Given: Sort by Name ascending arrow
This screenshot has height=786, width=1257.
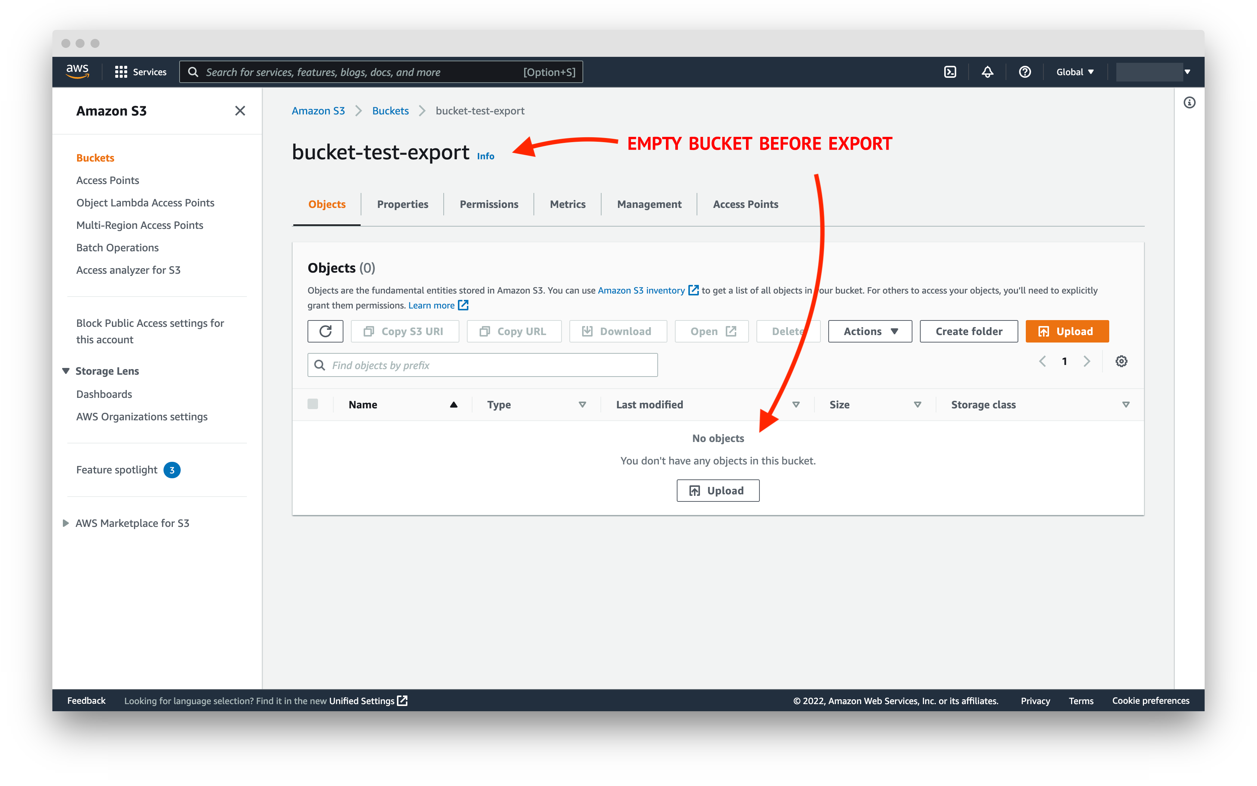Looking at the screenshot, I should point(453,405).
